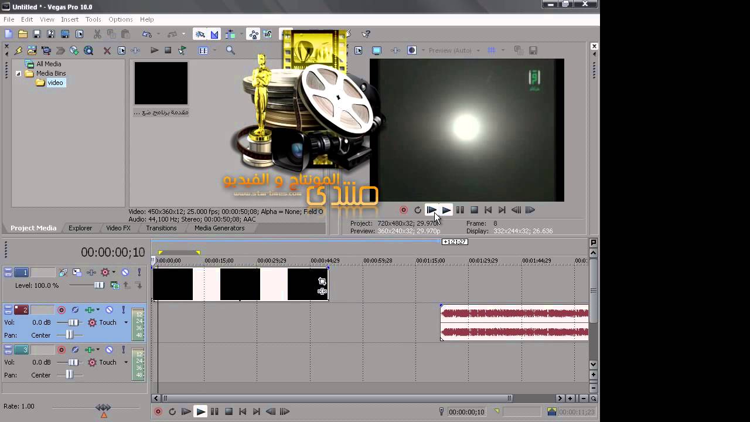The width and height of the screenshot is (750, 422).
Task: Click Play button in timeline transport
Action: coord(200,412)
